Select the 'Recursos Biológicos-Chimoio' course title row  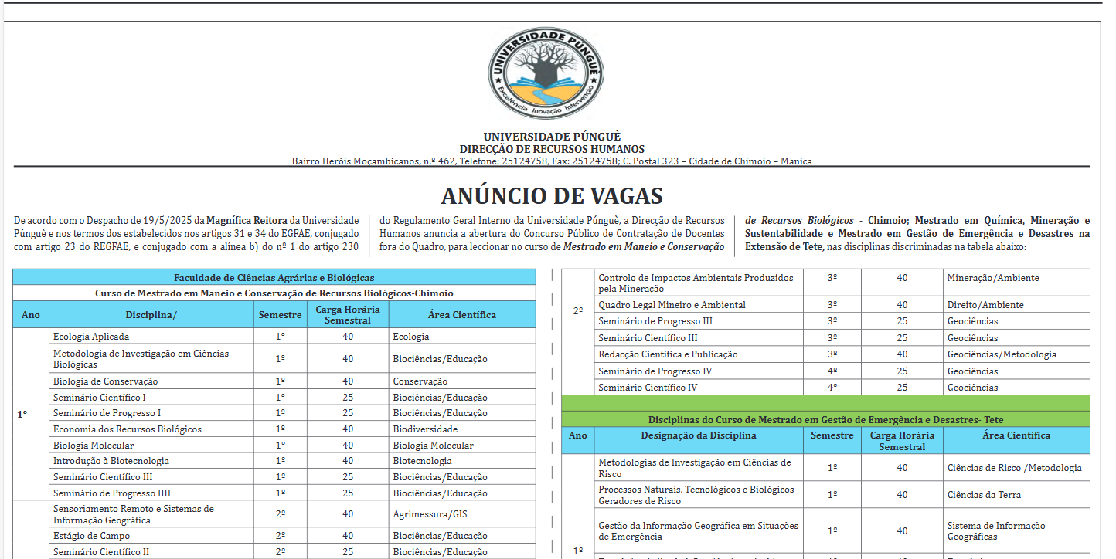point(274,293)
